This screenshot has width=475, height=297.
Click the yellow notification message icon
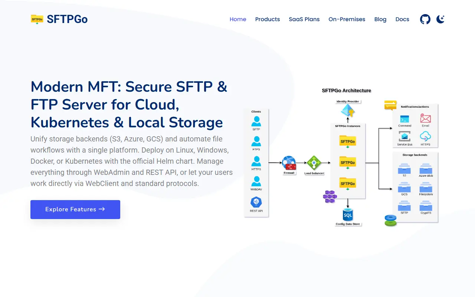pos(390,105)
